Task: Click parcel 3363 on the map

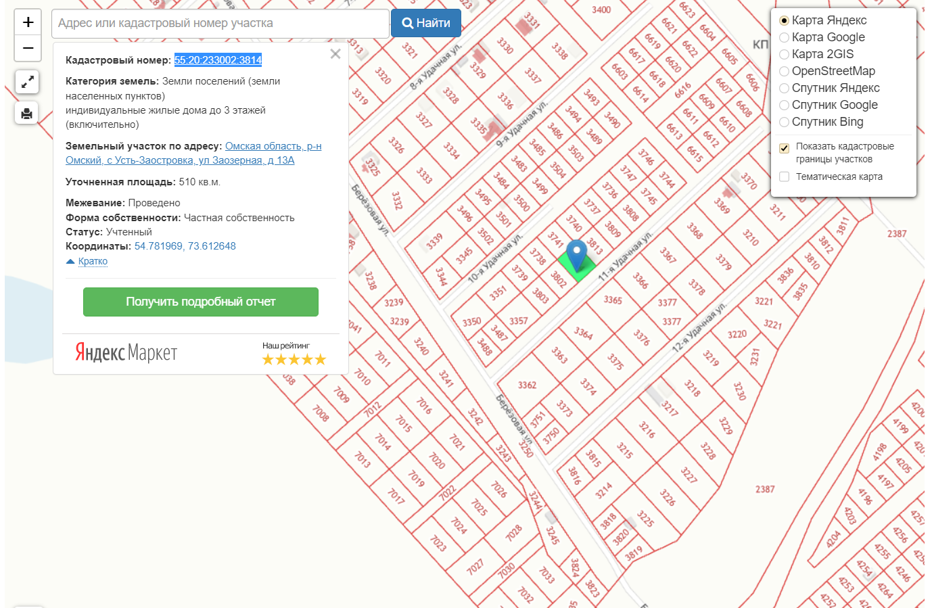Action: click(559, 354)
